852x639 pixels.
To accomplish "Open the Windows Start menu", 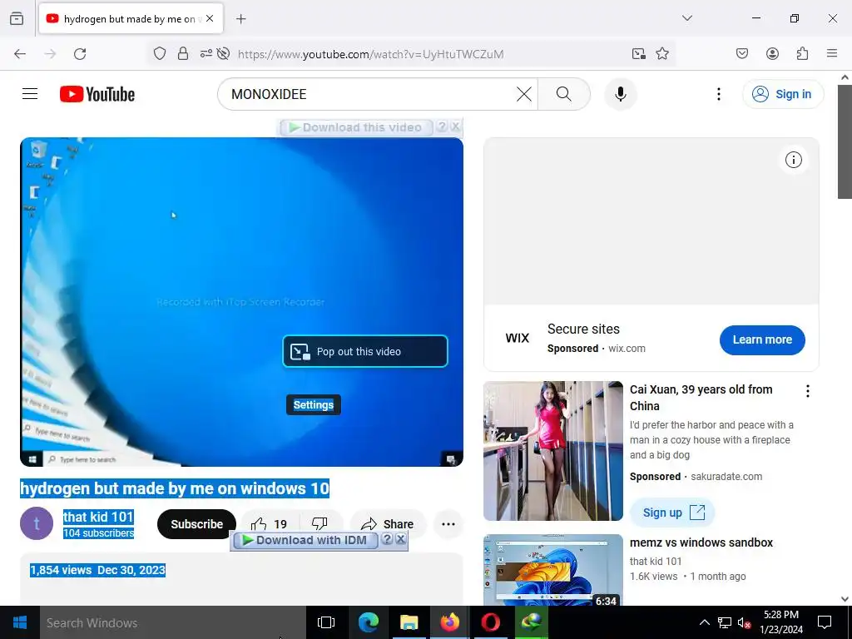I will point(20,622).
